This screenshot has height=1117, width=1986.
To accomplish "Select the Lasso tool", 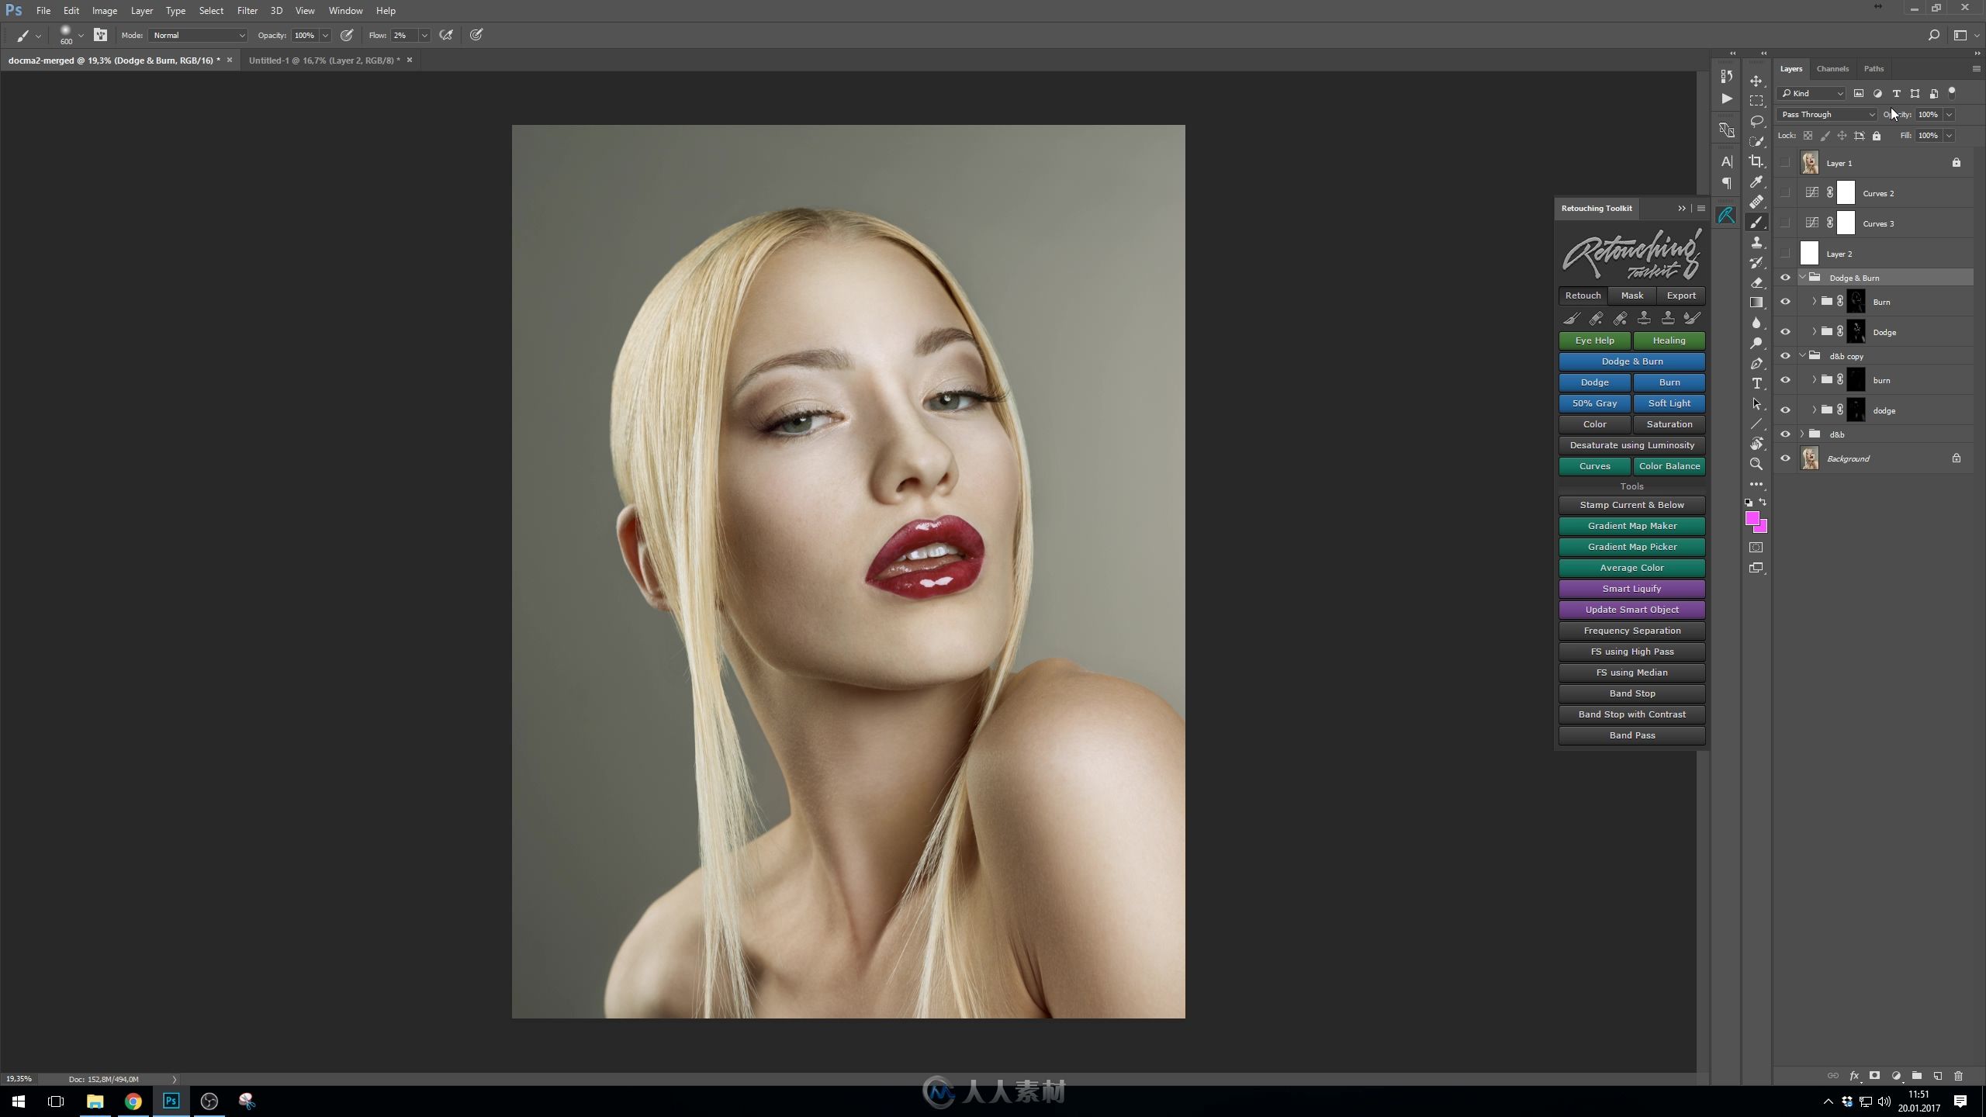I will tap(1756, 121).
